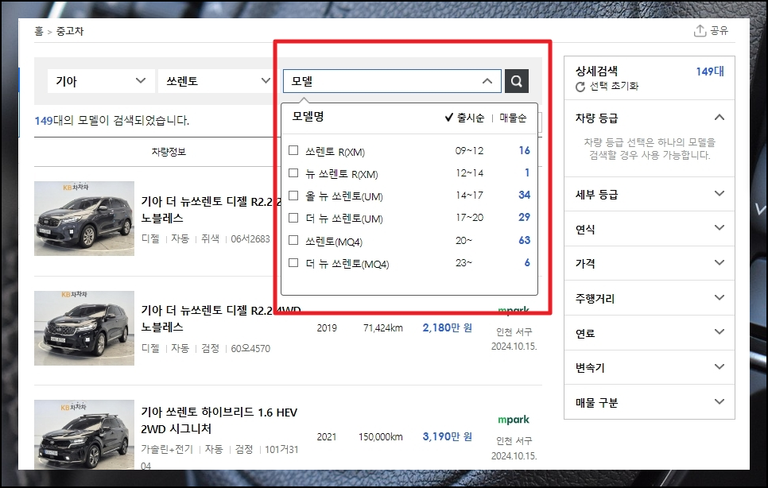Go to 홈 breadcrumb
Image resolution: width=768 pixels, height=488 pixels.
39,31
